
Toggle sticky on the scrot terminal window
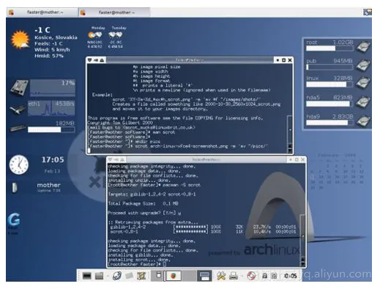96,60
